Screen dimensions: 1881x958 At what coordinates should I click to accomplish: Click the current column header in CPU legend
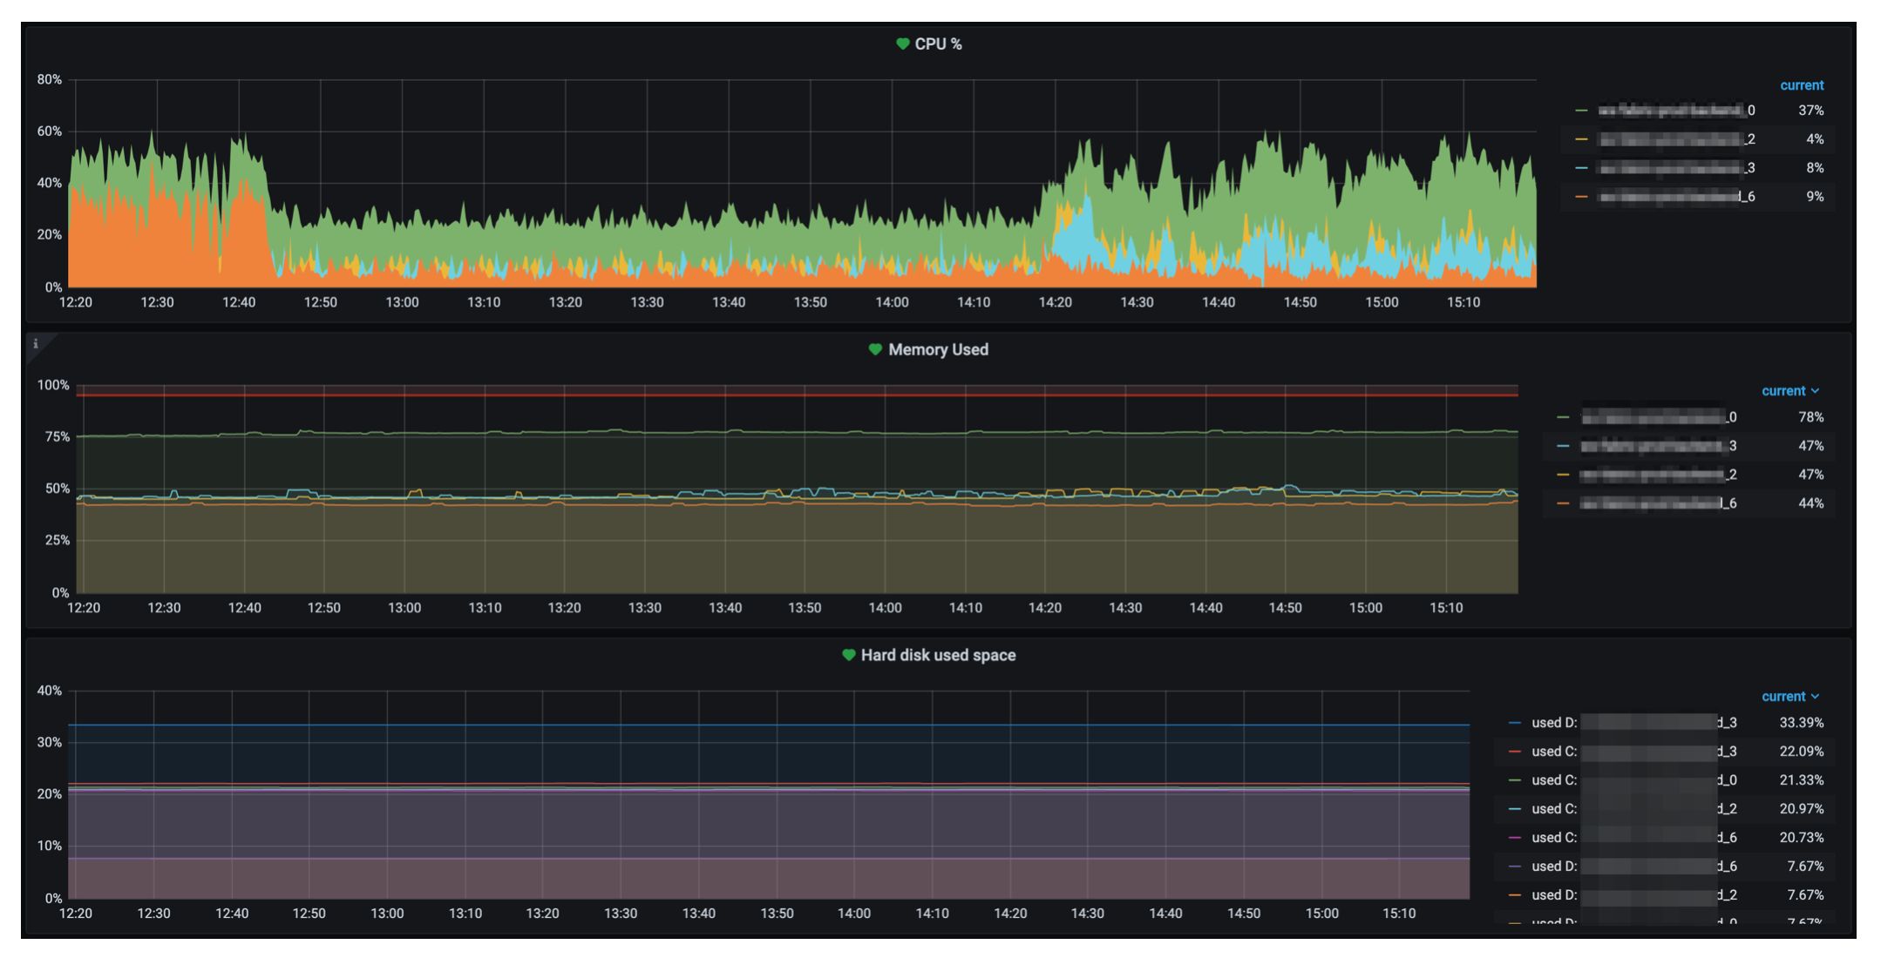pyautogui.click(x=1801, y=85)
